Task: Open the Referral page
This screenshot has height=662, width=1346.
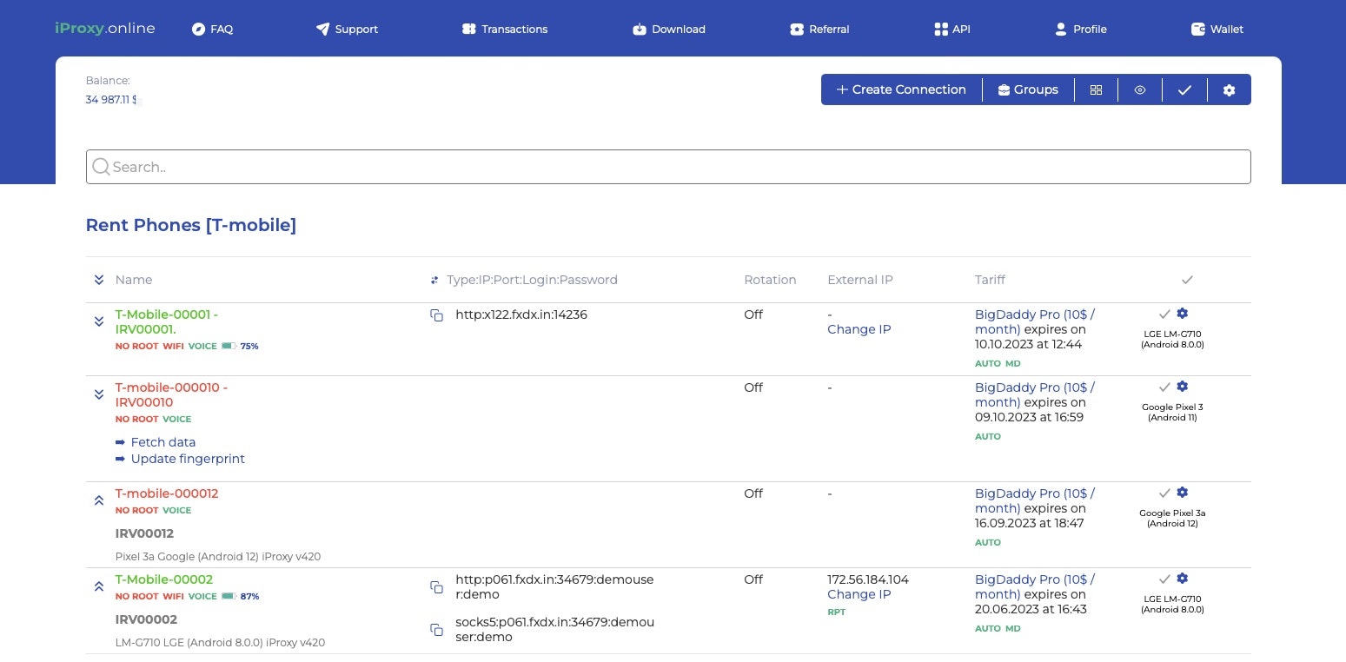Action: click(x=819, y=30)
